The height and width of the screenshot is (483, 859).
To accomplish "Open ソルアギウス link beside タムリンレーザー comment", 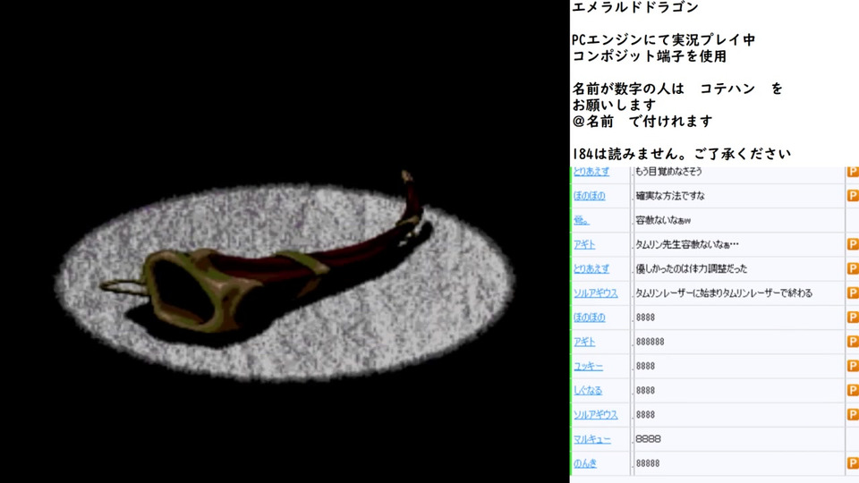I will (x=596, y=293).
